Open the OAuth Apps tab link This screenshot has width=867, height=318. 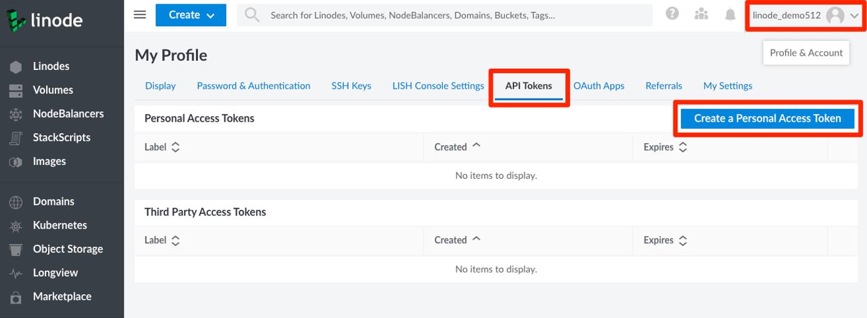(598, 86)
